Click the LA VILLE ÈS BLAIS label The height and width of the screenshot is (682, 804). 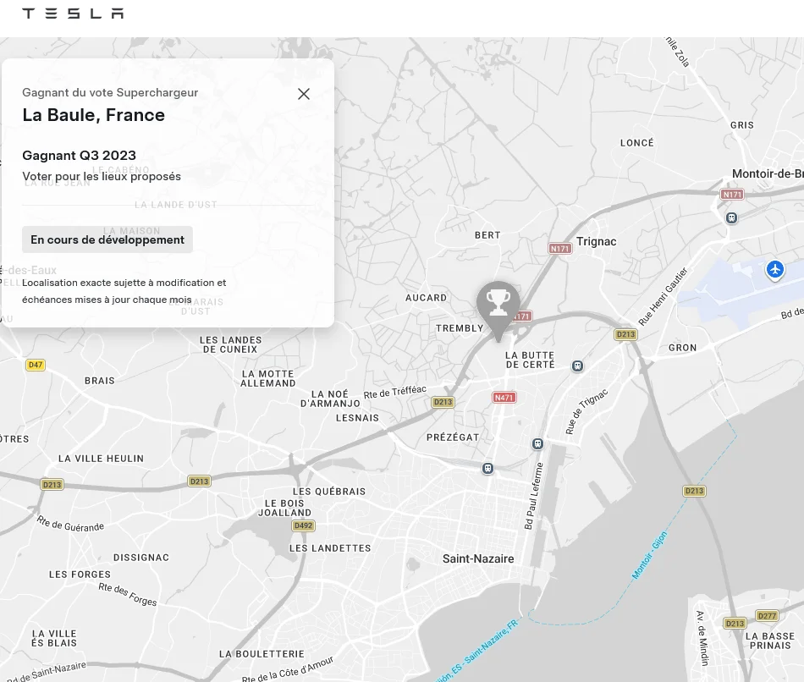click(x=54, y=638)
